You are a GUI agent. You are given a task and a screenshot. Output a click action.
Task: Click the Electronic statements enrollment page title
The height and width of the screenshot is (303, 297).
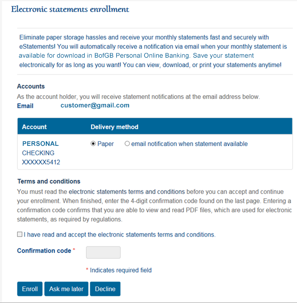click(x=70, y=9)
